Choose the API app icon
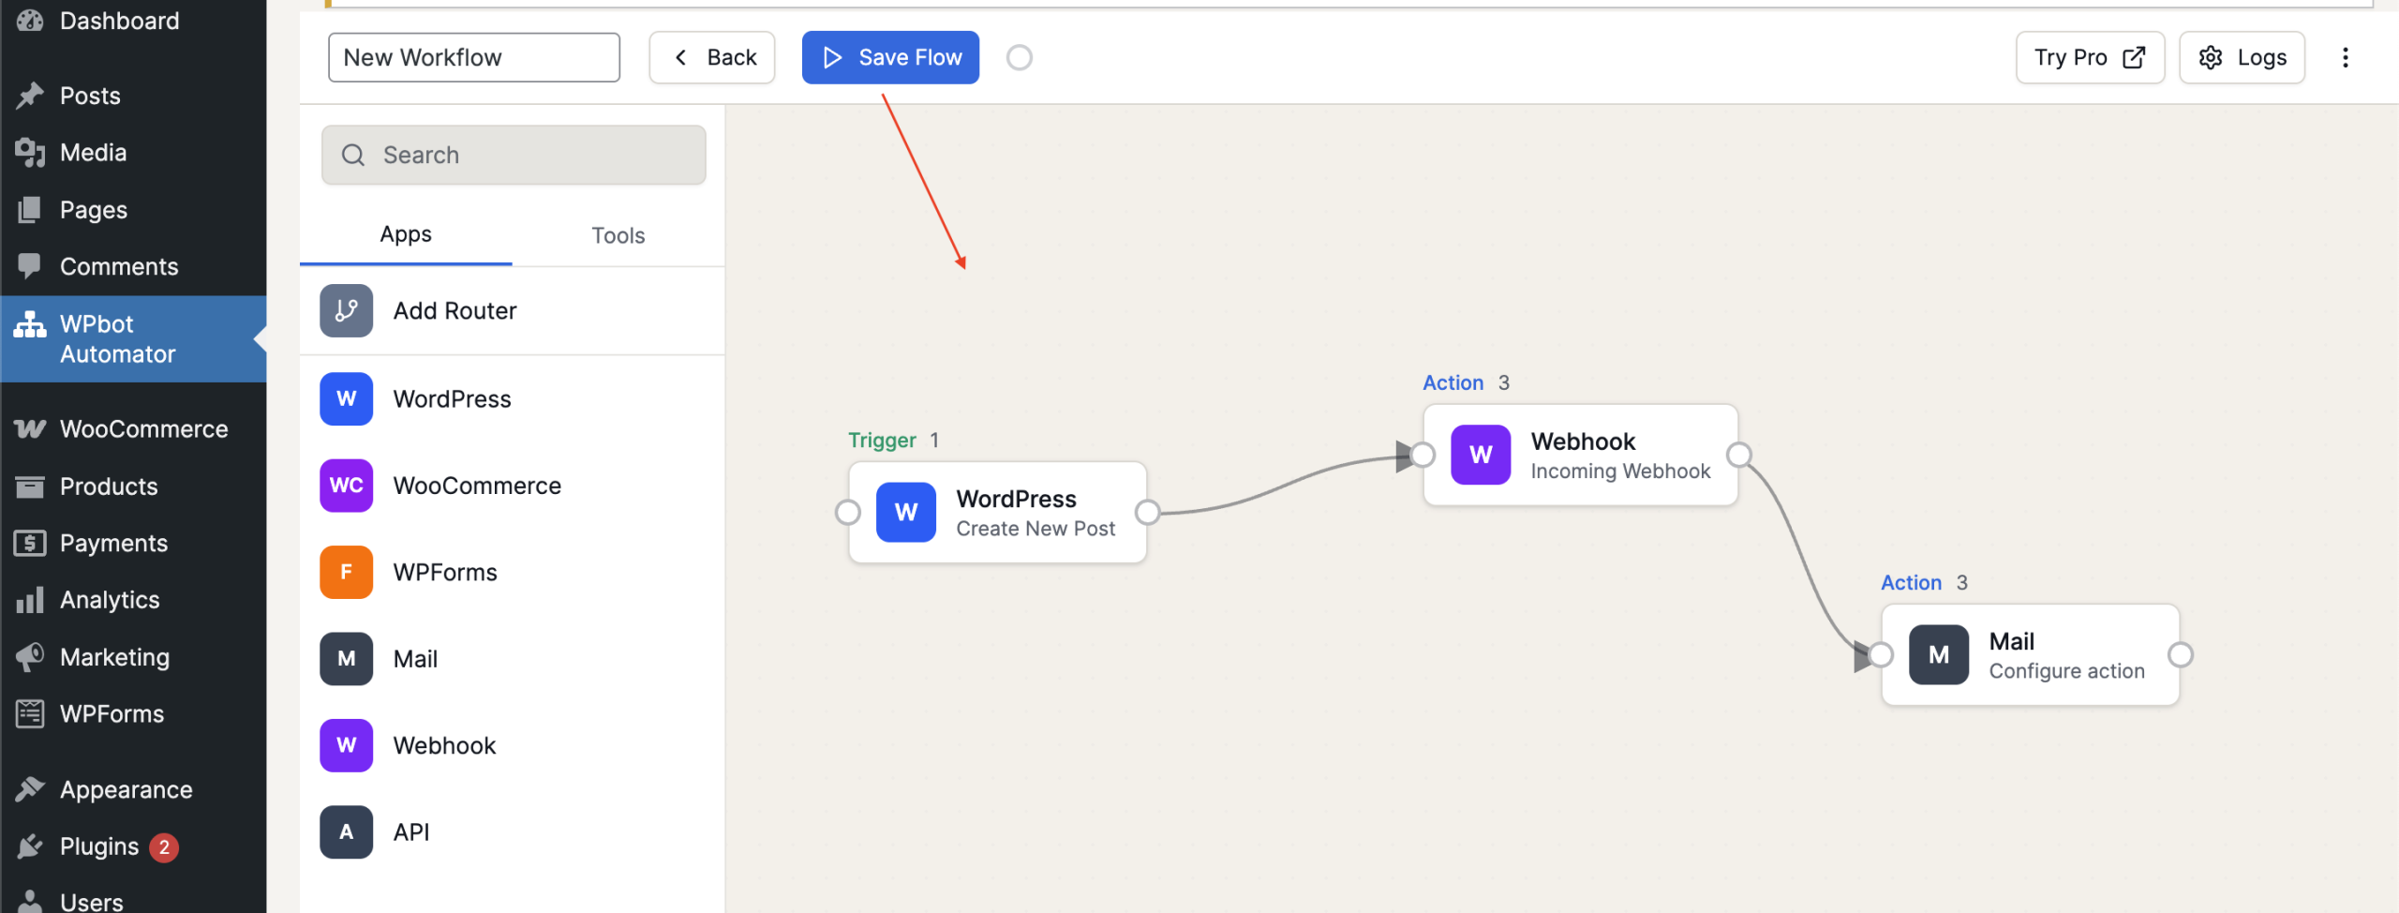Screen dimensions: 2399x913 coord(346,831)
